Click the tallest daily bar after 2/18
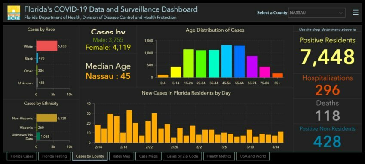 point(129,126)
